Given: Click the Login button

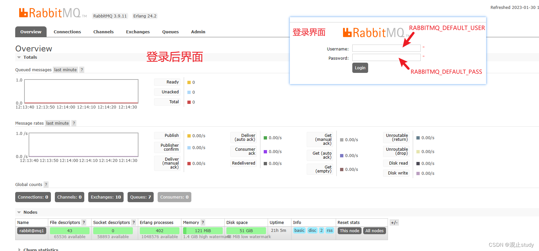Looking at the screenshot, I should click(x=360, y=68).
